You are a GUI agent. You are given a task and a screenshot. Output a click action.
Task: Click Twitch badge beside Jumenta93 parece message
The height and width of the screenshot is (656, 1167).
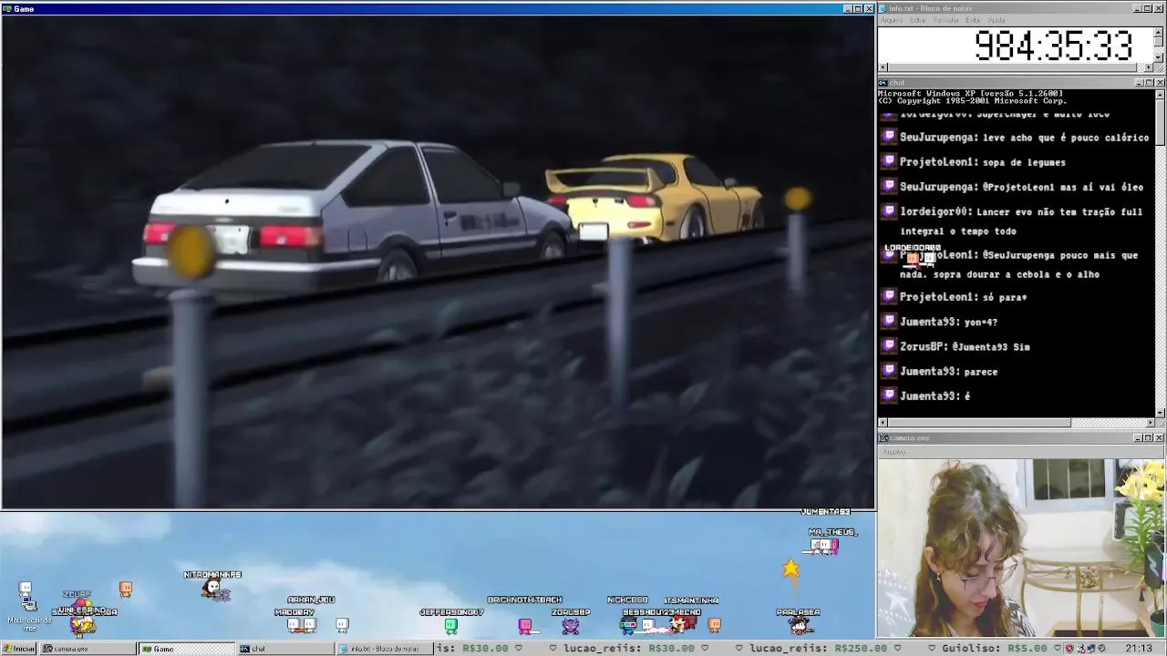(889, 371)
